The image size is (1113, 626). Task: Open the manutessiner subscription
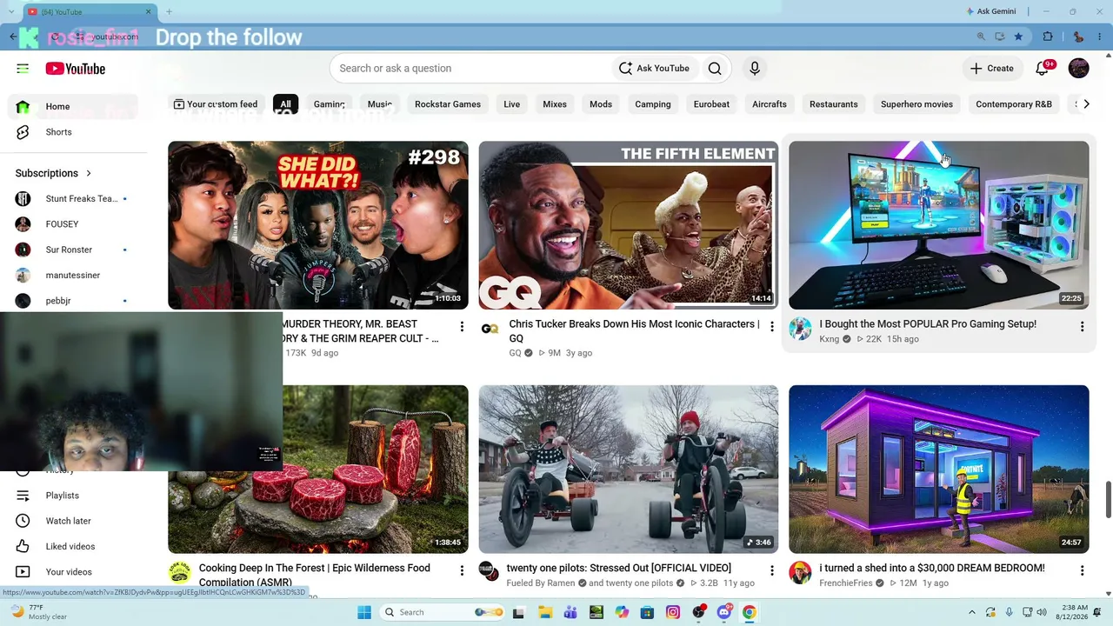tap(73, 276)
